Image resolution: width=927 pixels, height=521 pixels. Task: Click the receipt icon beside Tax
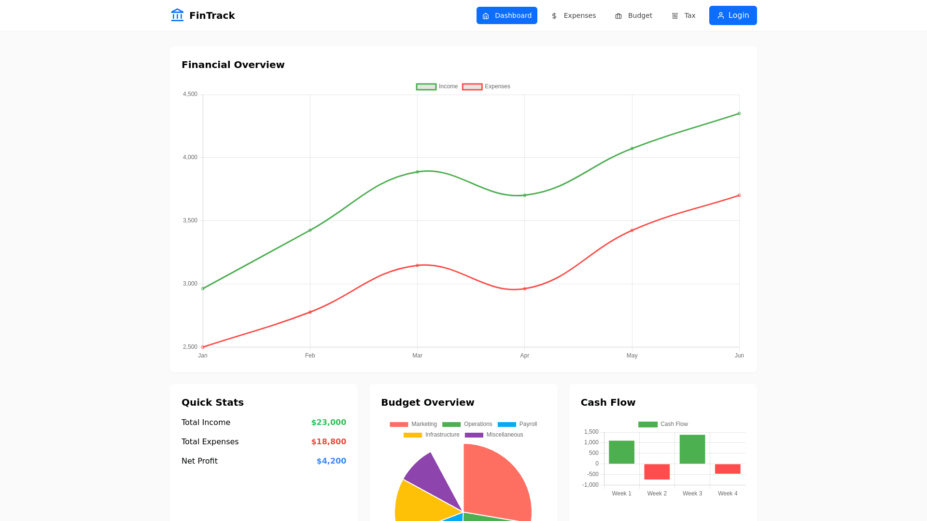click(675, 16)
